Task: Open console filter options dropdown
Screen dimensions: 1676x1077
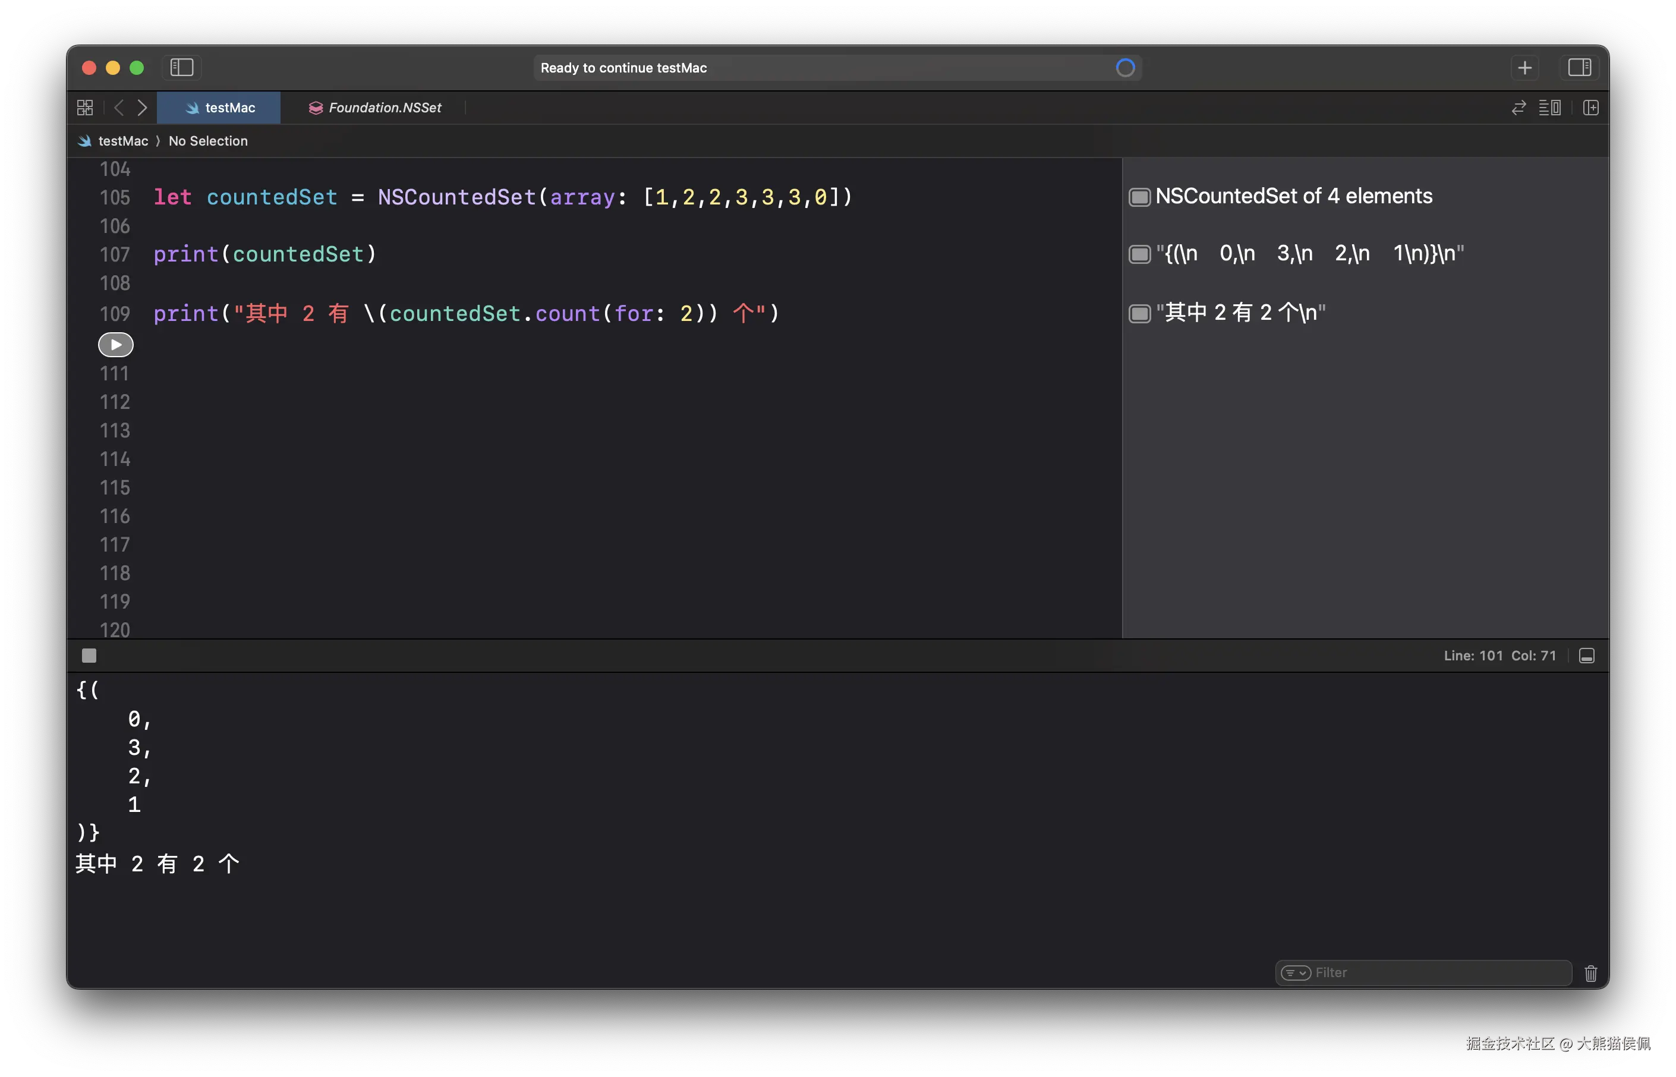Action: pos(1295,973)
